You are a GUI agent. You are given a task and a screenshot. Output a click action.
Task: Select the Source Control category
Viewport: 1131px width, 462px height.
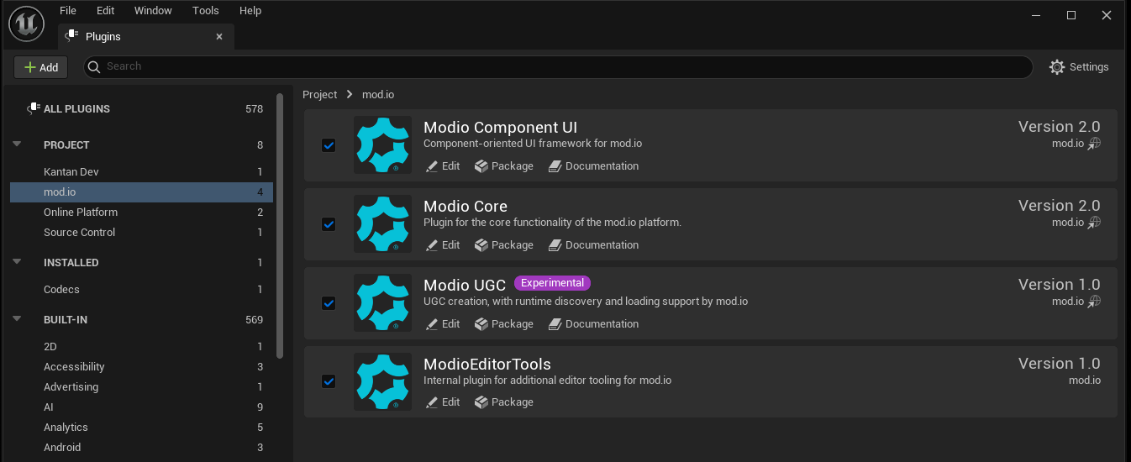[x=141, y=233]
